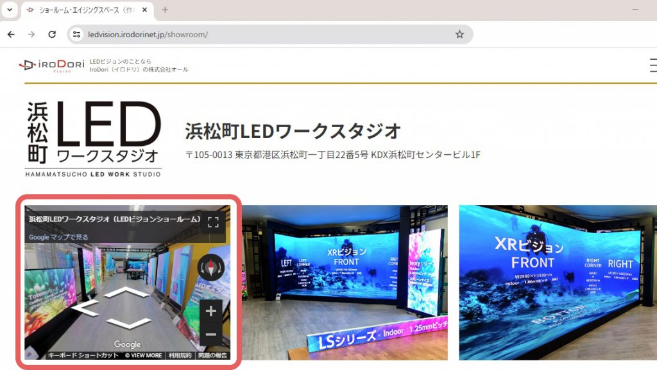Open the XRビジョン RIGHT corner photo
Screen dimensions: 657x370
558,283
